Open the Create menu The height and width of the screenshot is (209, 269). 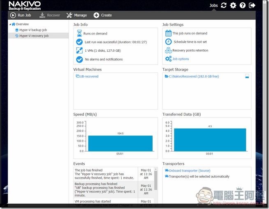pos(102,15)
